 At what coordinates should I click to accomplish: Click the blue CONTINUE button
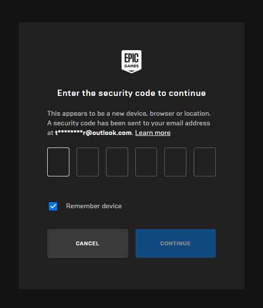coord(175,243)
